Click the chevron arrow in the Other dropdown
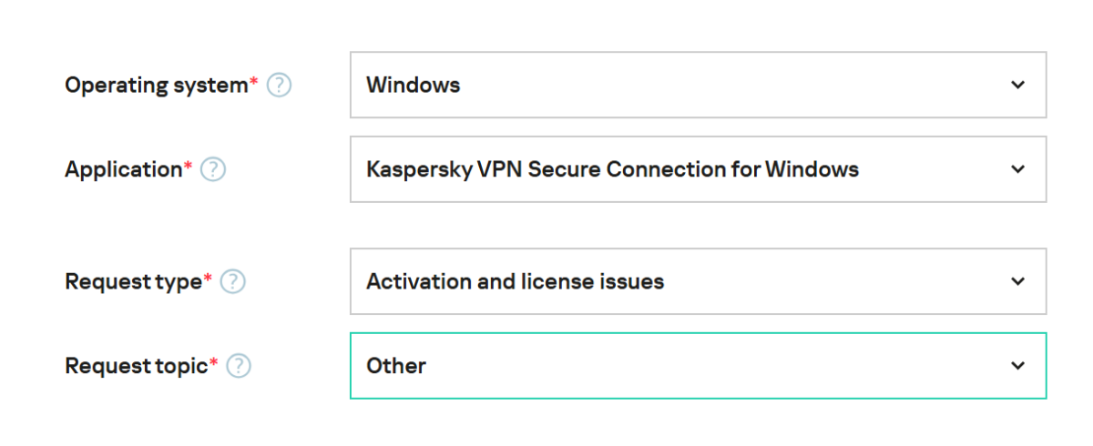1093x446 pixels. pyautogui.click(x=1017, y=366)
